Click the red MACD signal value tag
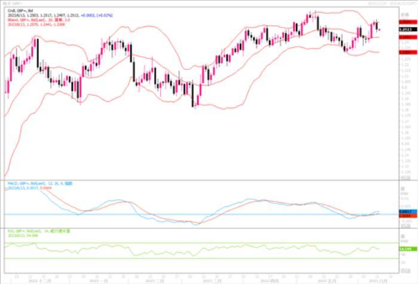This screenshot has height=284, width=418. click(x=405, y=216)
